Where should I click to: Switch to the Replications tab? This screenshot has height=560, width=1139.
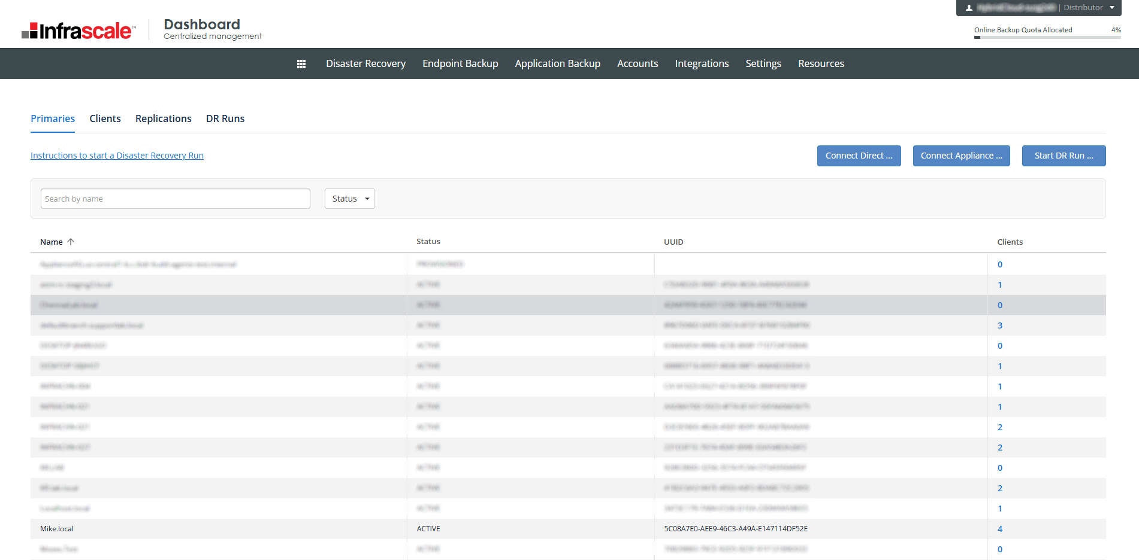pyautogui.click(x=163, y=118)
